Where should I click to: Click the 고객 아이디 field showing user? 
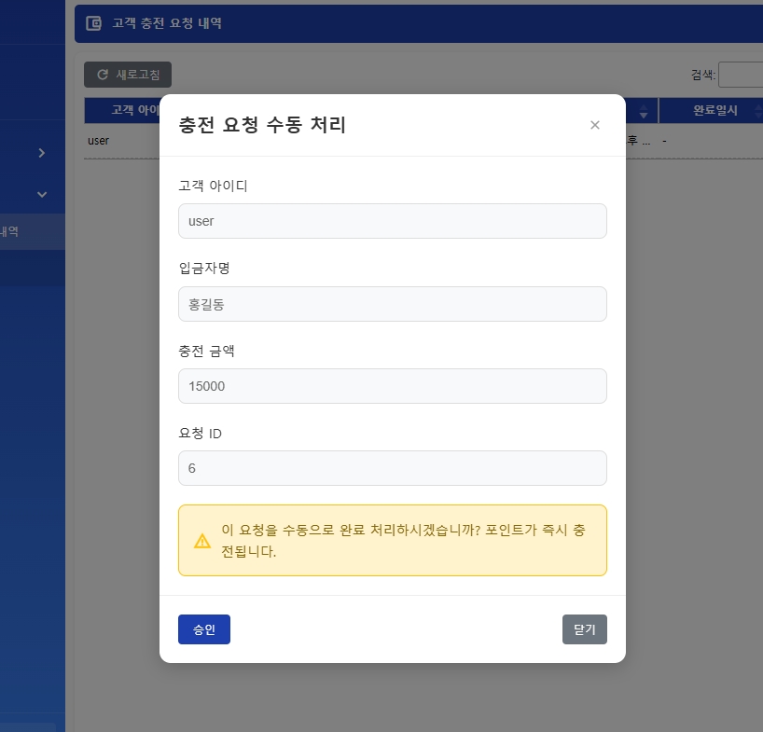[392, 221]
